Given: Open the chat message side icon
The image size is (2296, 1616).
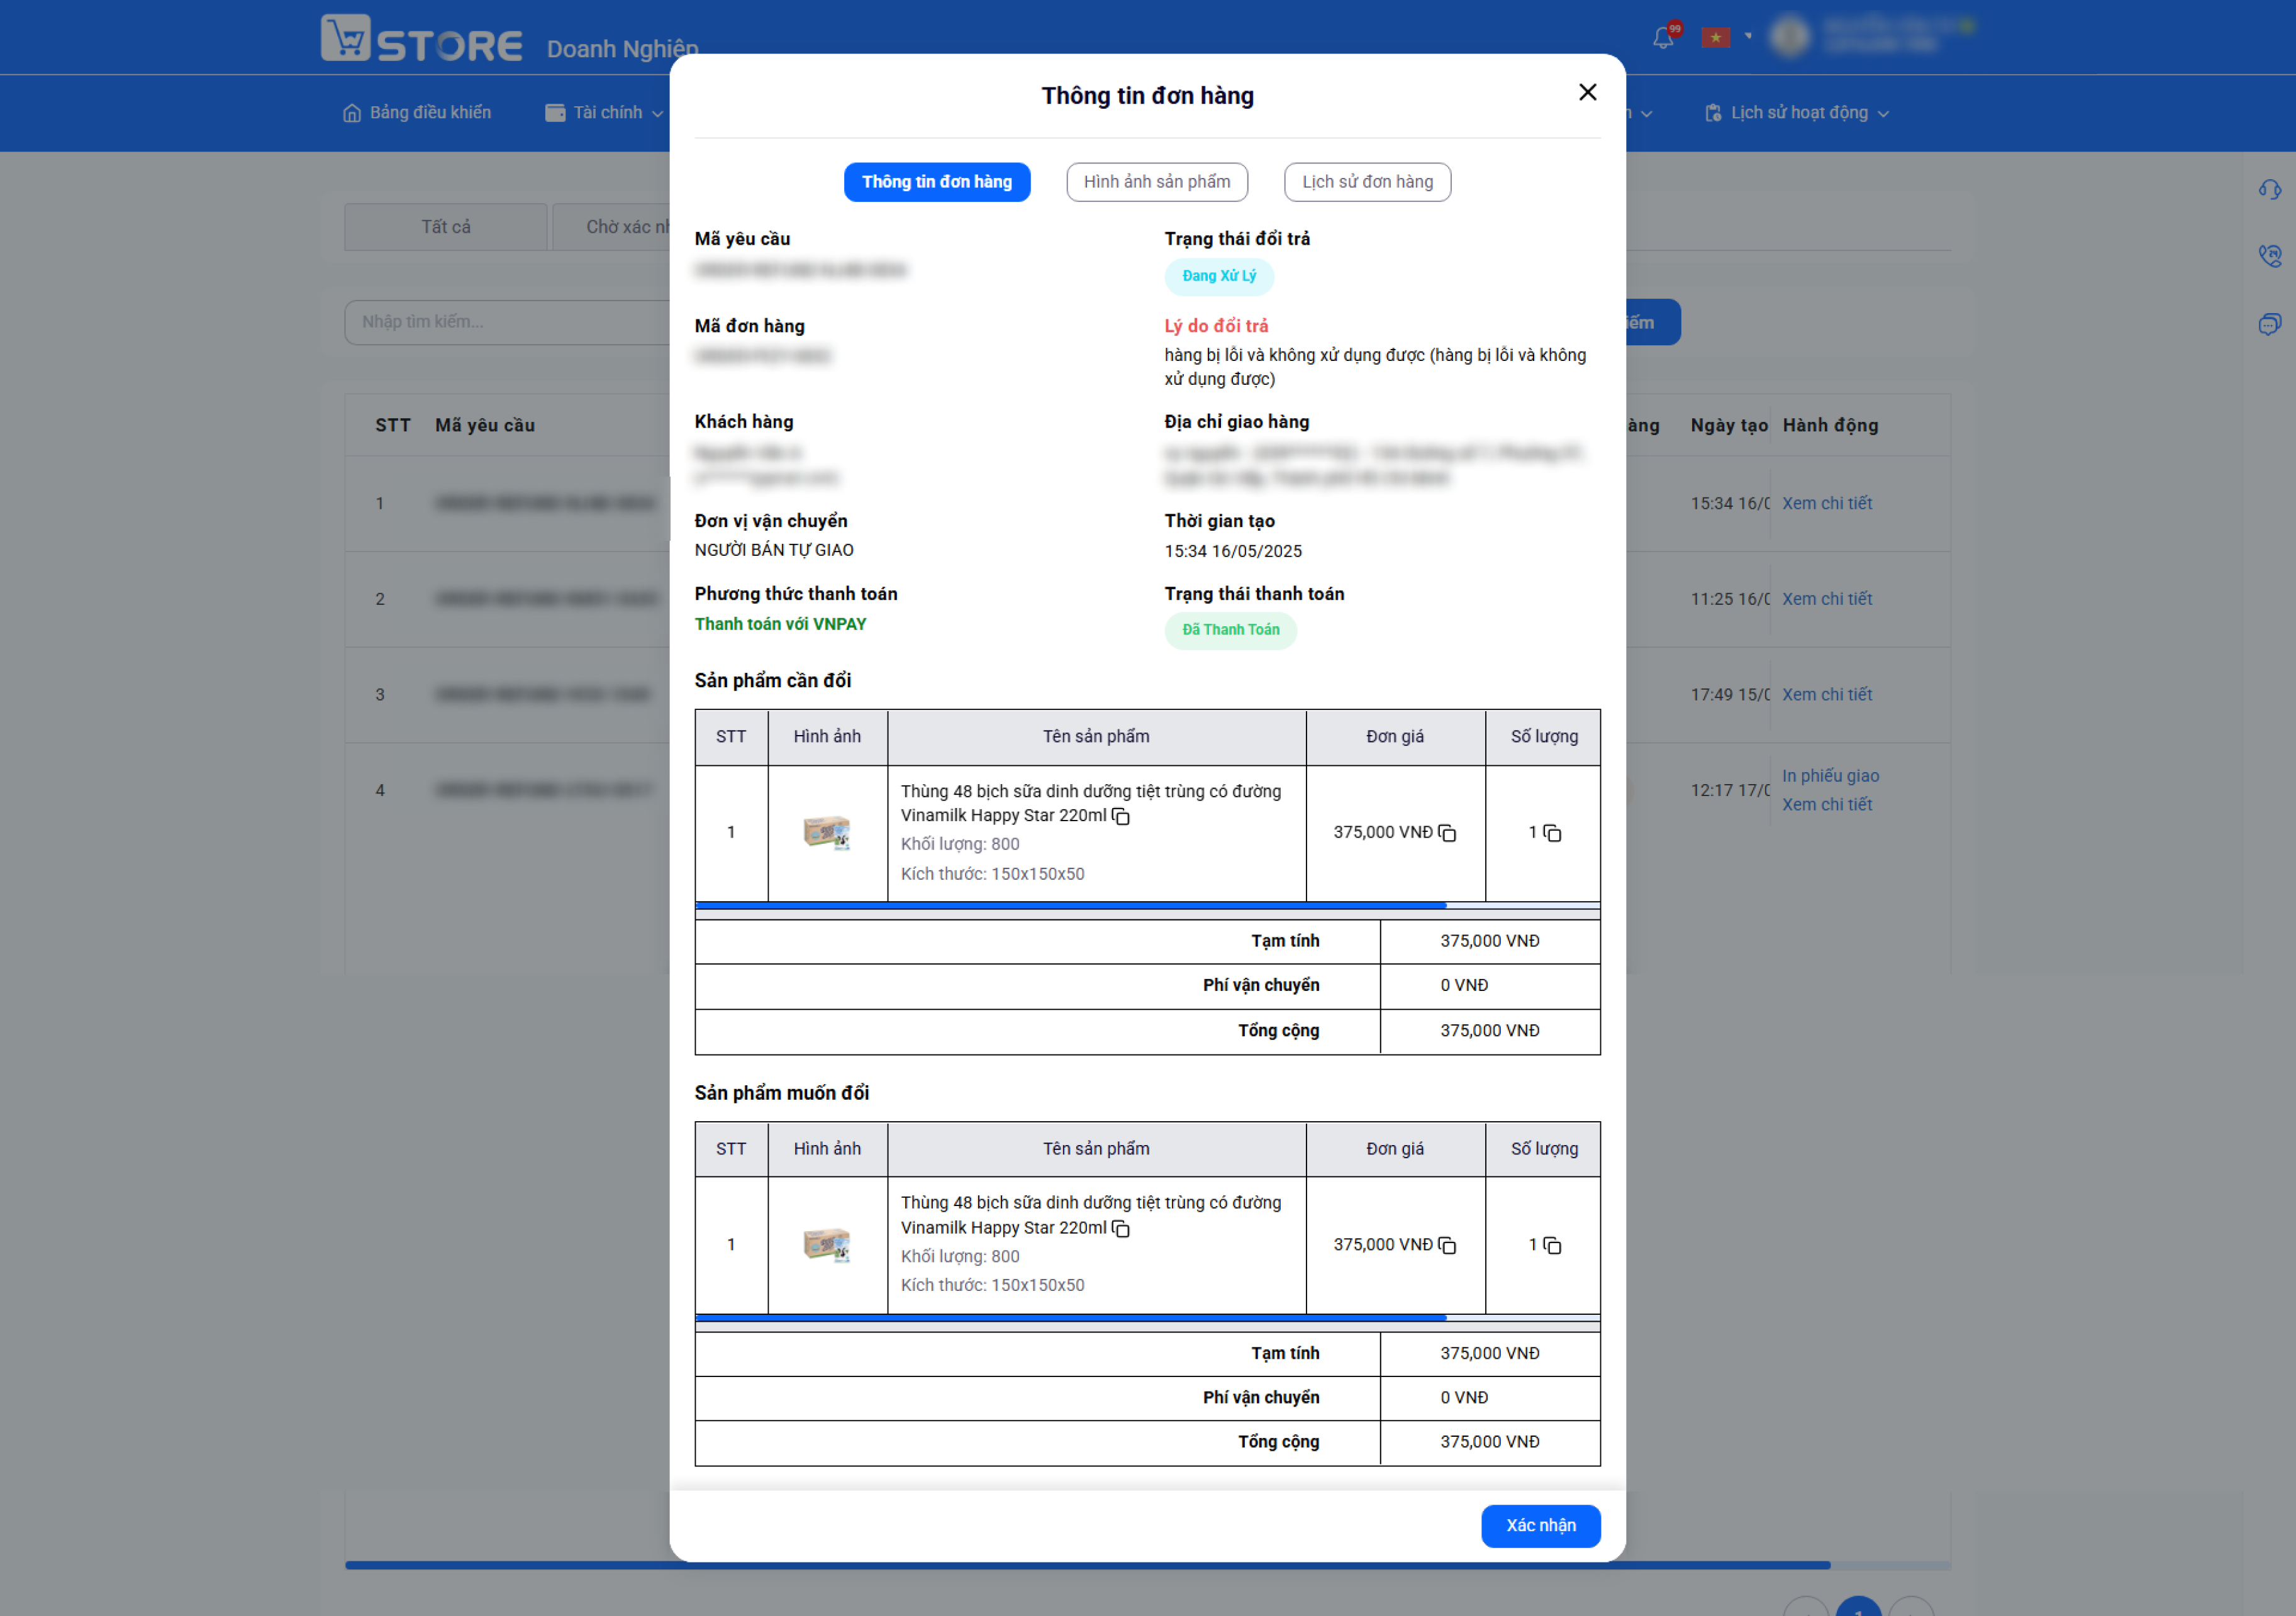Looking at the screenshot, I should tap(2269, 324).
